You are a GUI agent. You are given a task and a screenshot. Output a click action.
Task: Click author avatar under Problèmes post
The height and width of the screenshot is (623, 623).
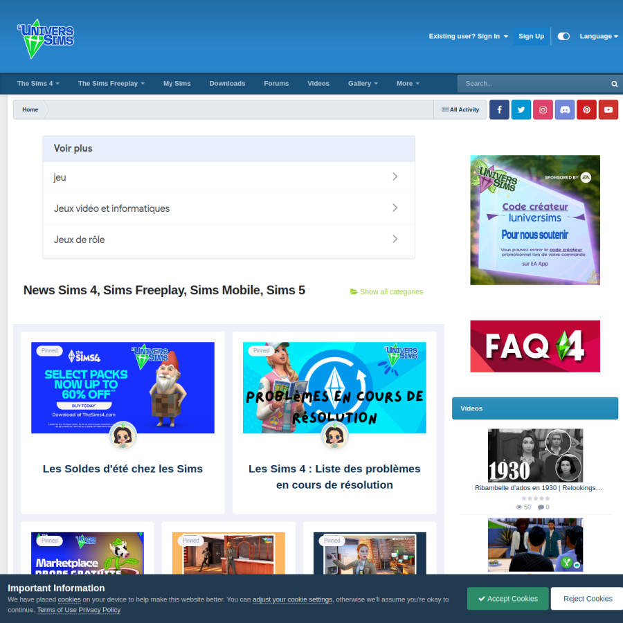(x=334, y=435)
